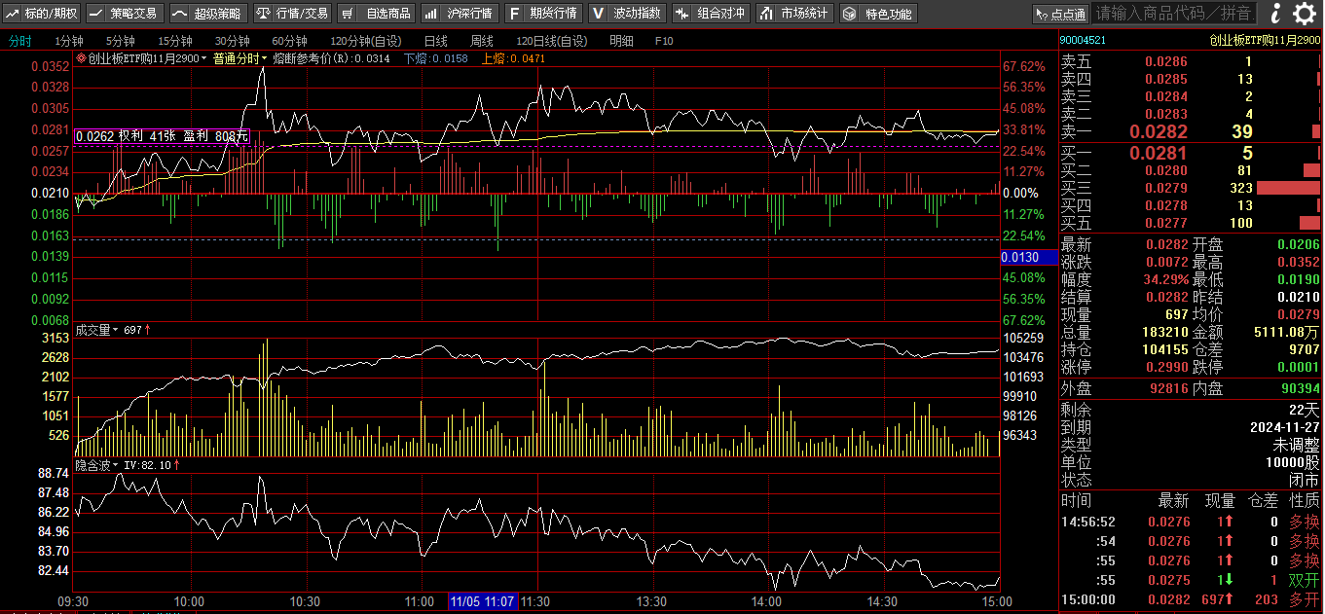The width and height of the screenshot is (1325, 614).
Task: Open 自选商品 watchlist cart button
Action: 377,14
